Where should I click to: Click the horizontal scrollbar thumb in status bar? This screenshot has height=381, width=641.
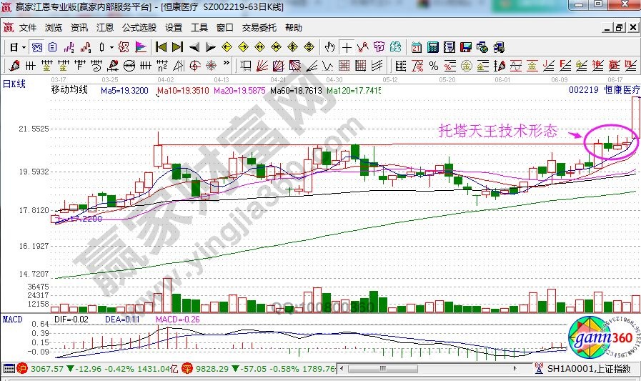coord(382,368)
